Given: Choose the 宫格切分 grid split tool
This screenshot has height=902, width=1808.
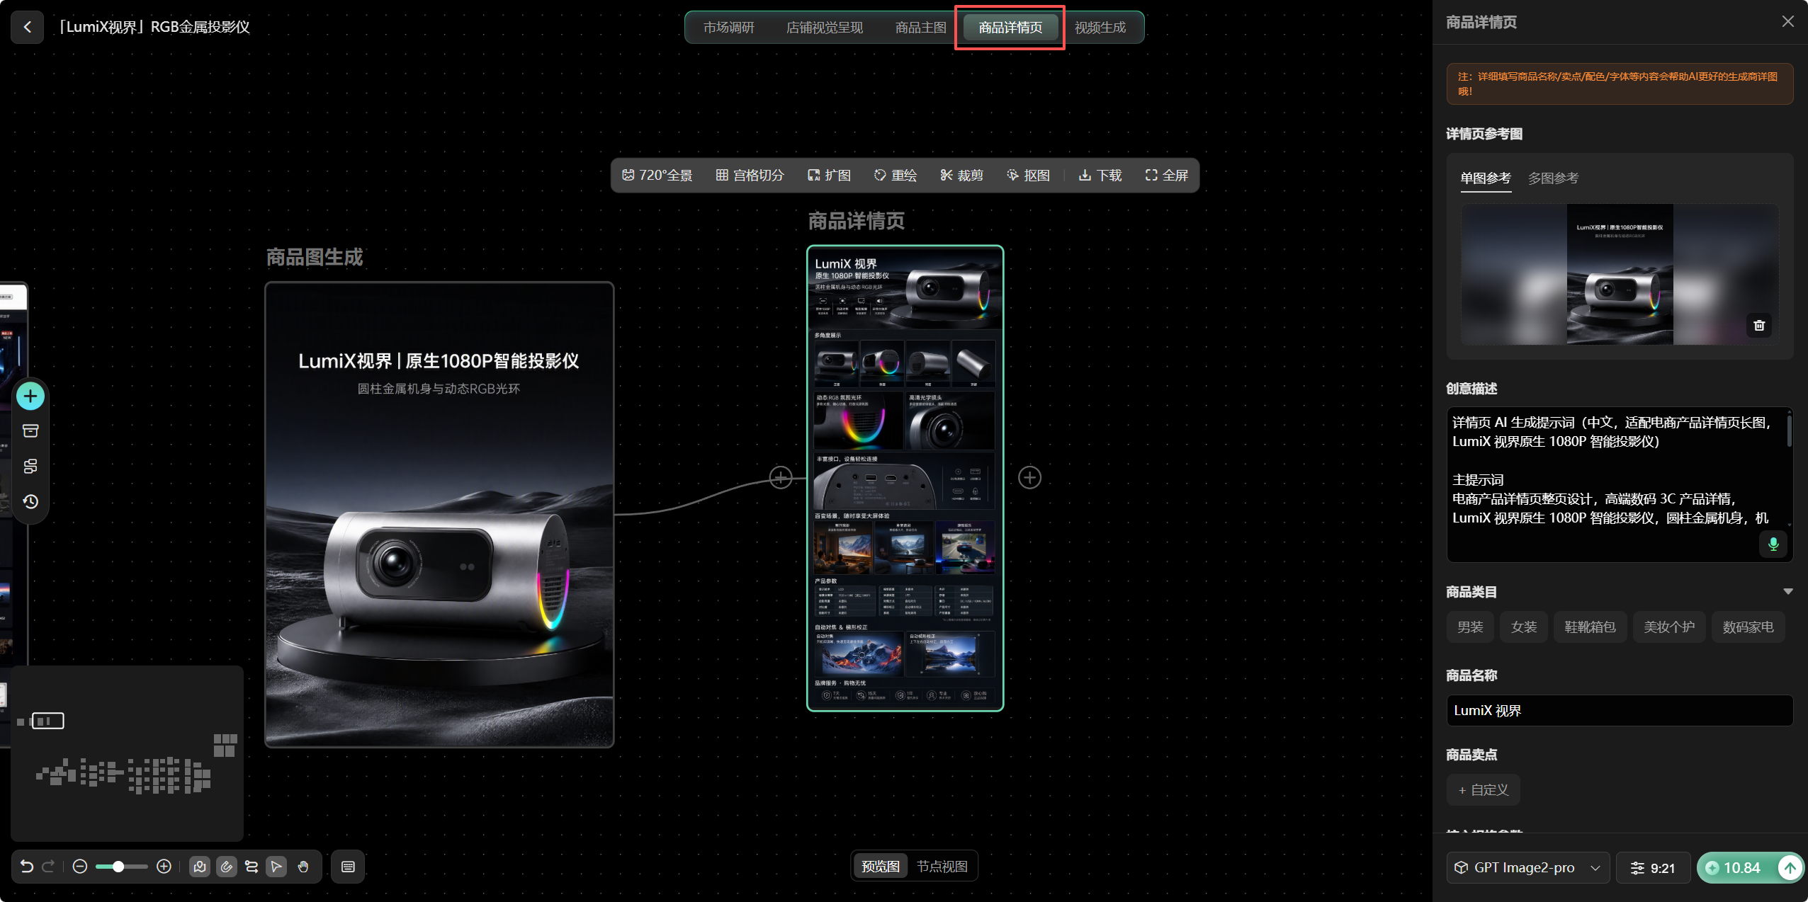Looking at the screenshot, I should [750, 175].
